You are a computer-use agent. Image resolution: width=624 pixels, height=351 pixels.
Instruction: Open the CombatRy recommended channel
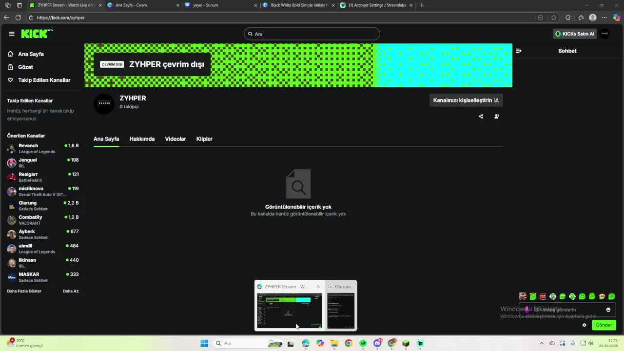click(x=42, y=220)
